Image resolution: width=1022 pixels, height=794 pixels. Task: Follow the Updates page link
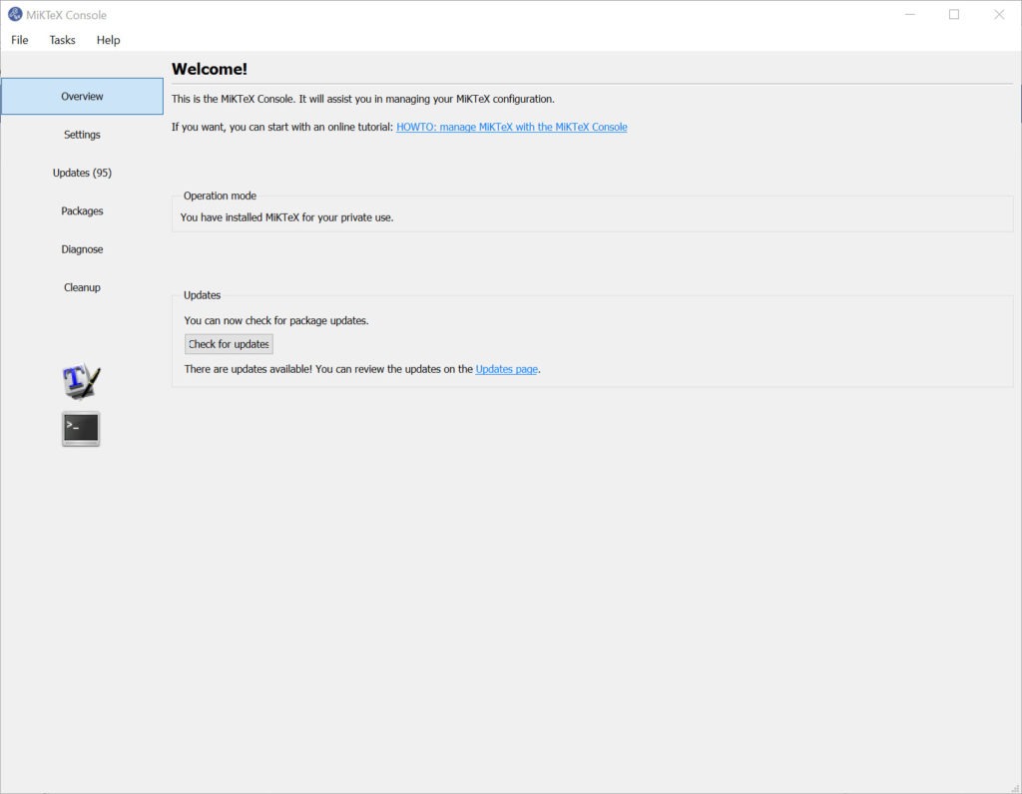click(x=506, y=369)
